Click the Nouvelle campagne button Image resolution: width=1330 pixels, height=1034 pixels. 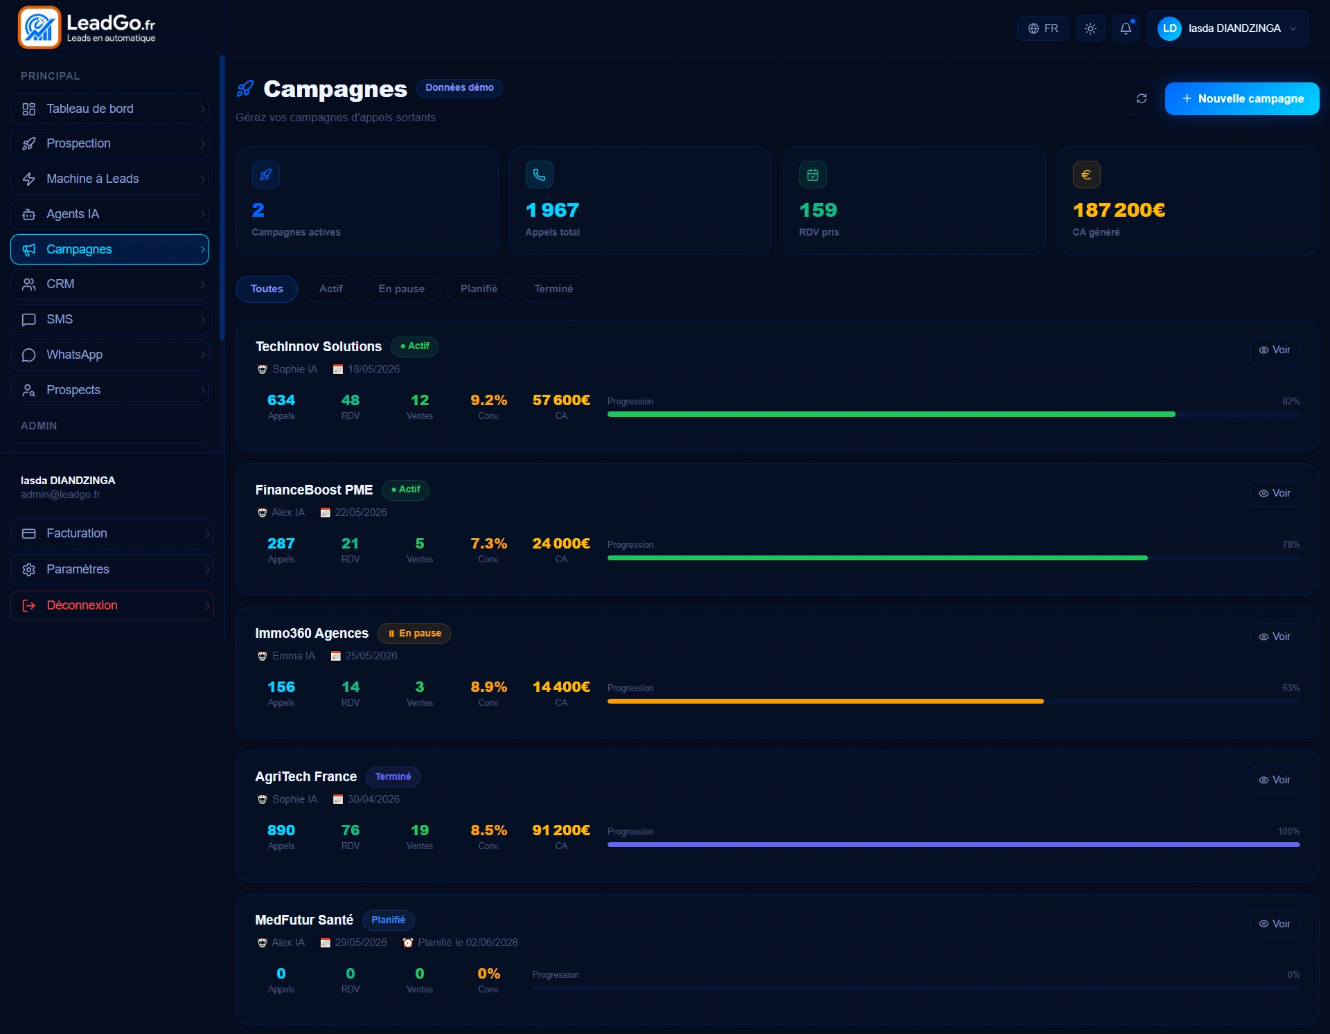(x=1242, y=98)
